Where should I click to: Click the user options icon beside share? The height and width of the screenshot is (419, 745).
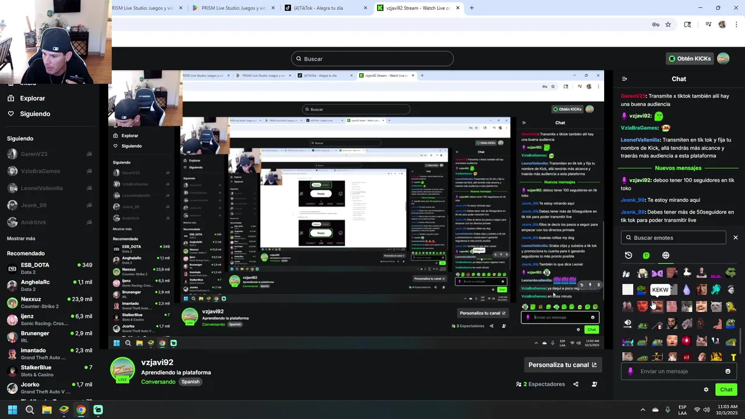594,384
